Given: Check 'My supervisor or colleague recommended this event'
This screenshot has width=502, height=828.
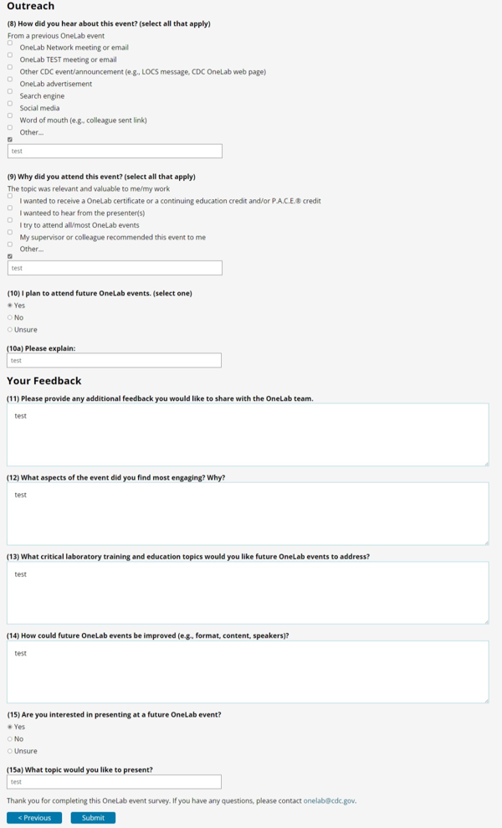Looking at the screenshot, I should pos(10,244).
